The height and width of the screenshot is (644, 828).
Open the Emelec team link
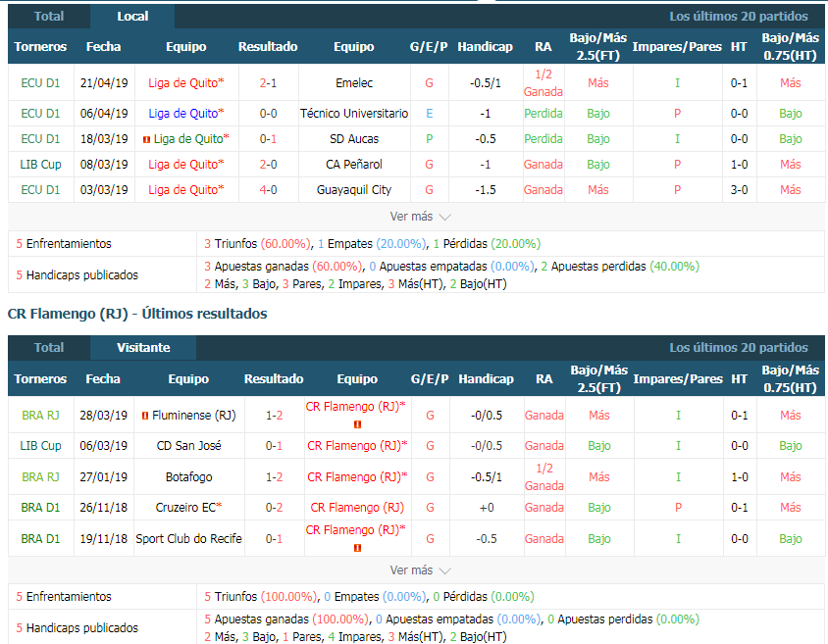(x=354, y=82)
